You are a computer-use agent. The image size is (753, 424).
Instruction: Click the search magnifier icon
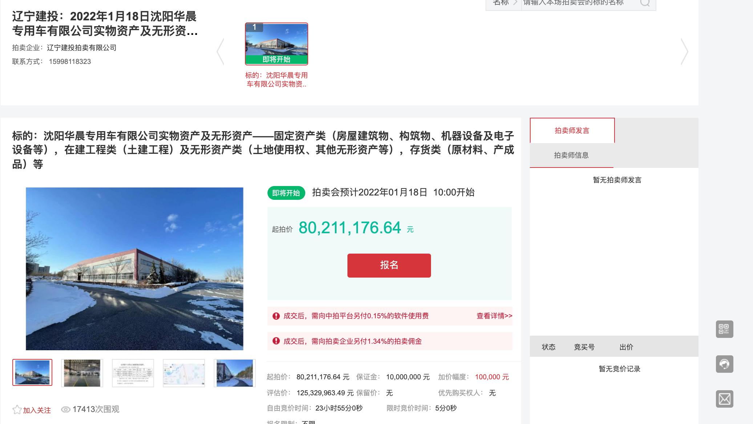[645, 3]
